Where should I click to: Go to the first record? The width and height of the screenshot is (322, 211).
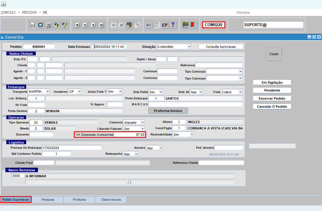(77, 25)
